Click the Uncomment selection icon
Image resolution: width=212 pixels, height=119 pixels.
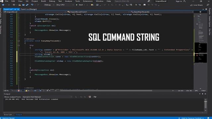131,5
